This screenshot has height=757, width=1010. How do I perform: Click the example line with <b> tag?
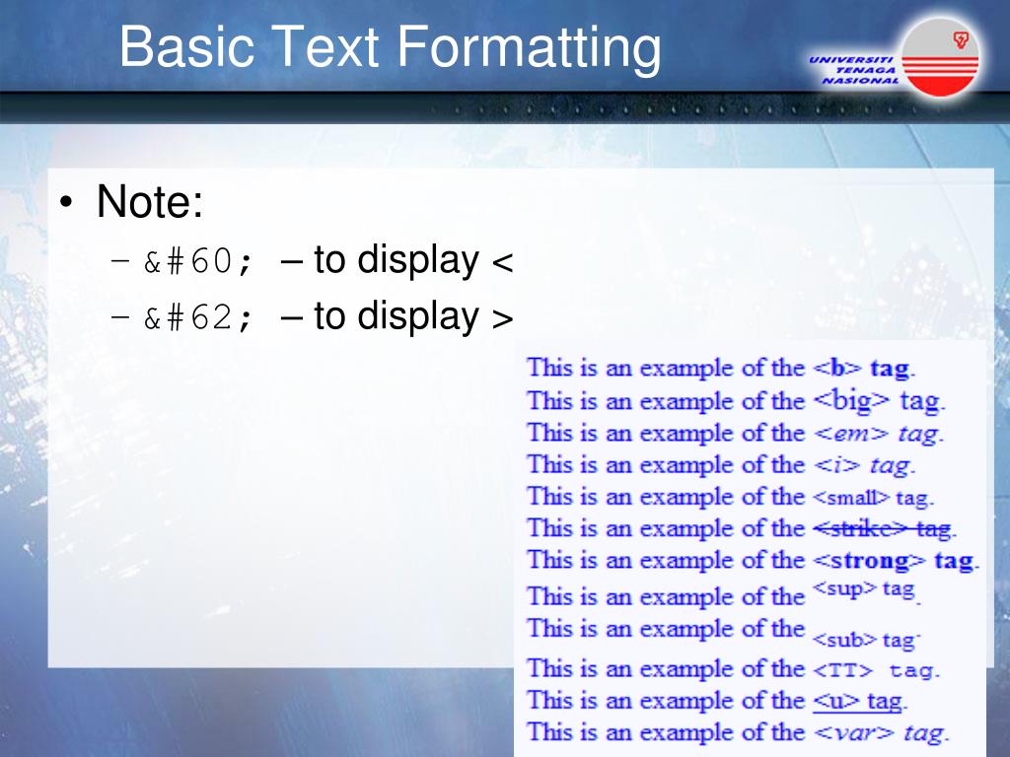pyautogui.click(x=721, y=369)
